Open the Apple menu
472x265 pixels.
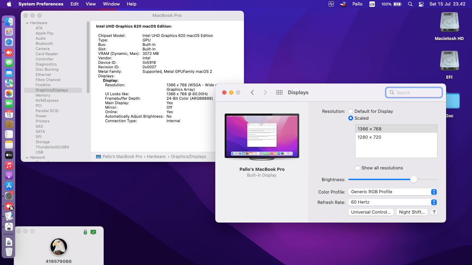coord(9,4)
